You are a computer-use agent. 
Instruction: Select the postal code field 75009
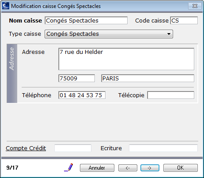(x=76, y=78)
